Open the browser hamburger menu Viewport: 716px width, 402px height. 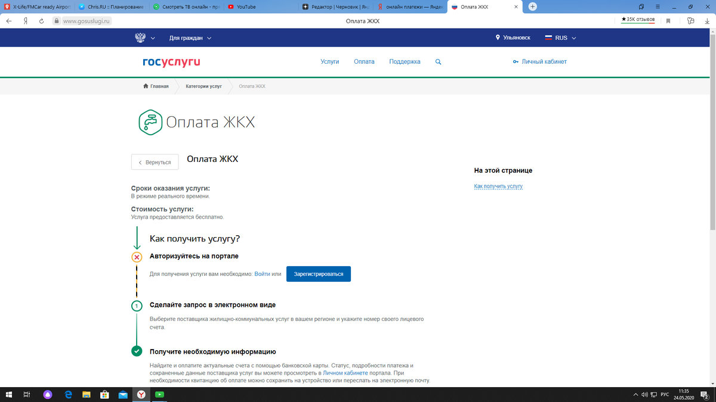657,7
